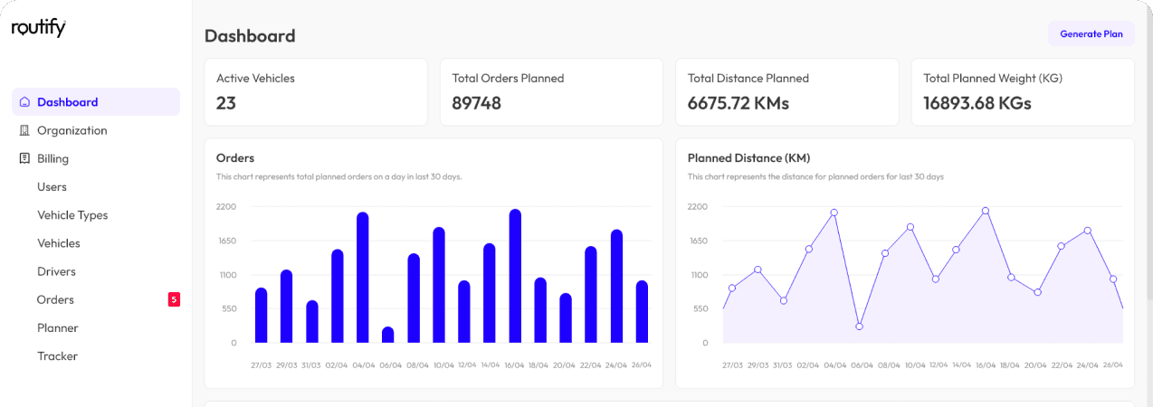This screenshot has width=1153, height=407.
Task: Click the Planned Distance point at 06/04
Action: 859,327
